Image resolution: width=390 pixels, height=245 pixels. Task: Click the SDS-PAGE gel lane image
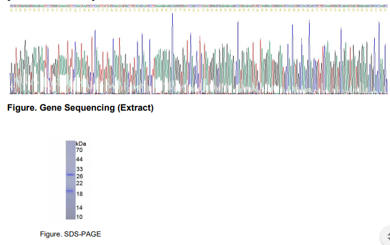(71, 180)
